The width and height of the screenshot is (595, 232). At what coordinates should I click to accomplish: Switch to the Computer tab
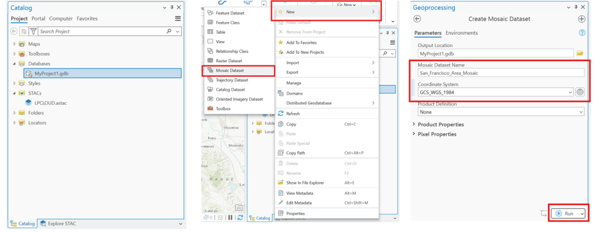point(61,18)
